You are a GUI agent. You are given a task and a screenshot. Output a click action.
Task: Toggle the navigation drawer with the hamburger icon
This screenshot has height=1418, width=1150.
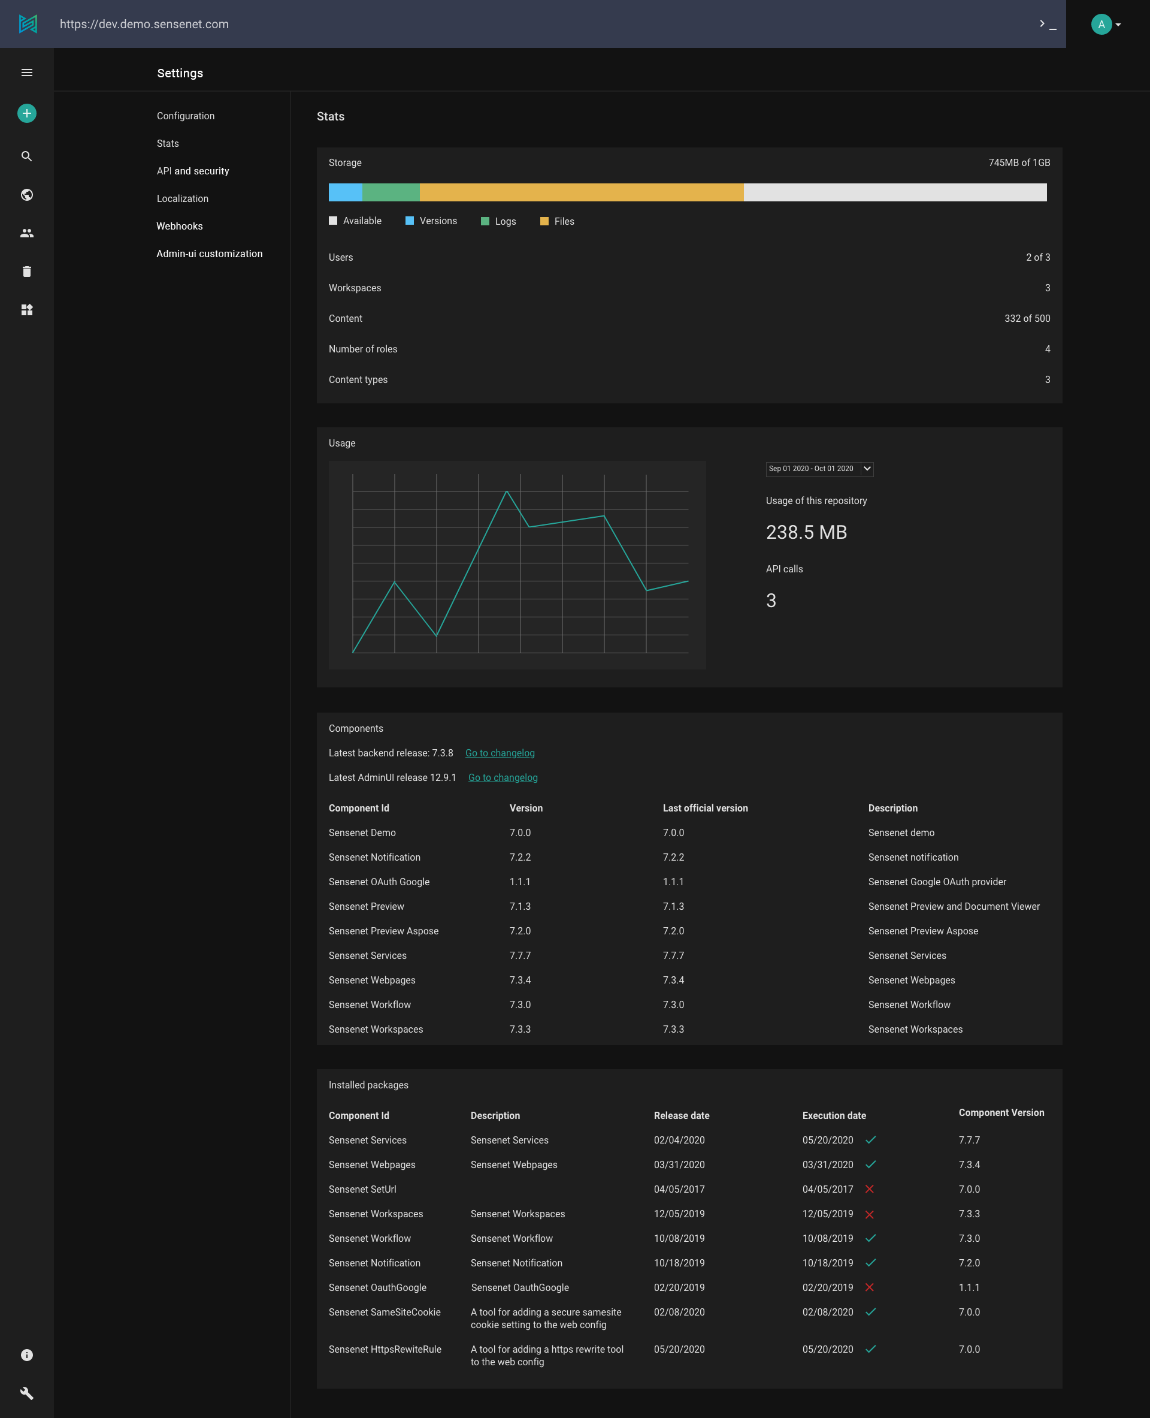pyautogui.click(x=26, y=73)
